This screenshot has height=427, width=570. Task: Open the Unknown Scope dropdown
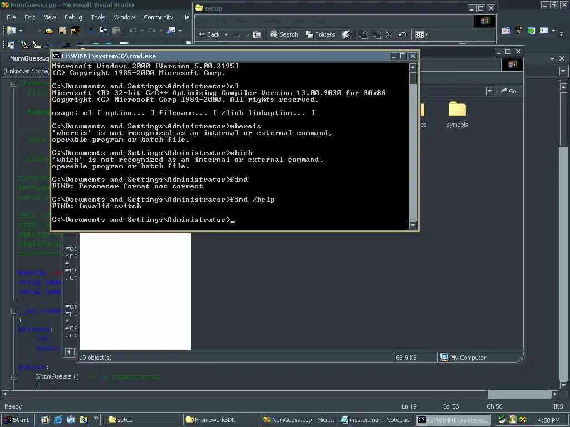coord(26,71)
